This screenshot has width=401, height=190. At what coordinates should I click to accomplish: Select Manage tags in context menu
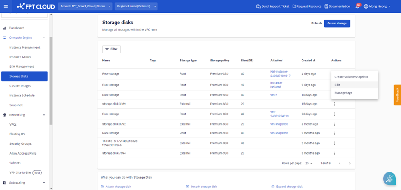click(343, 93)
